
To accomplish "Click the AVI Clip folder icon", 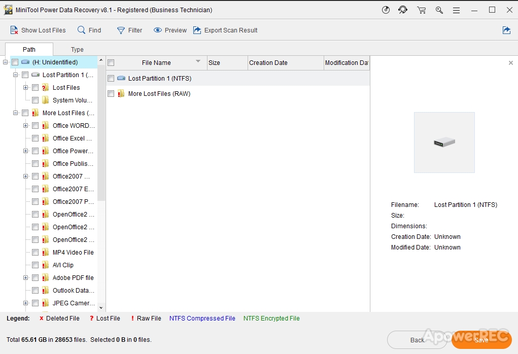I will [x=45, y=265].
